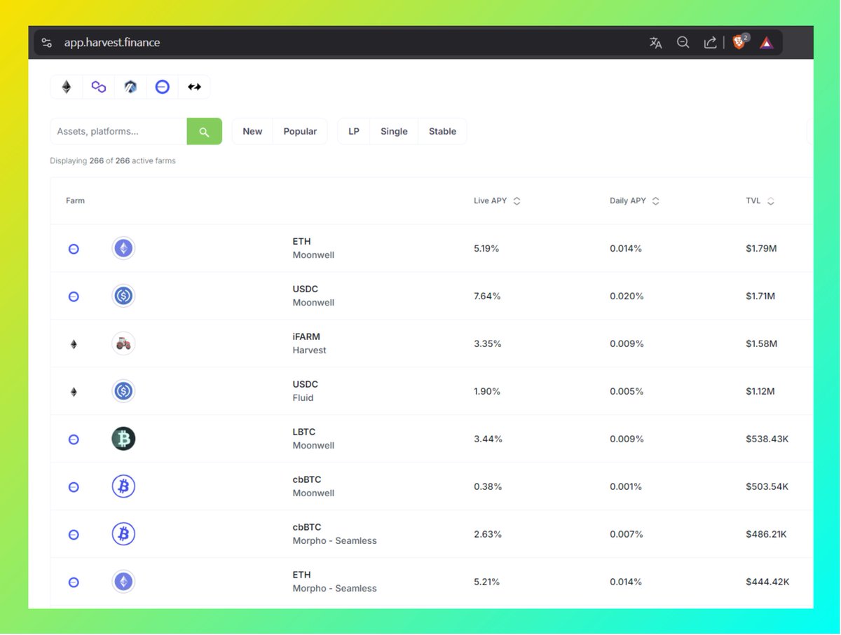Open site settings icon beside URL
841x635 pixels.
pos(46,43)
